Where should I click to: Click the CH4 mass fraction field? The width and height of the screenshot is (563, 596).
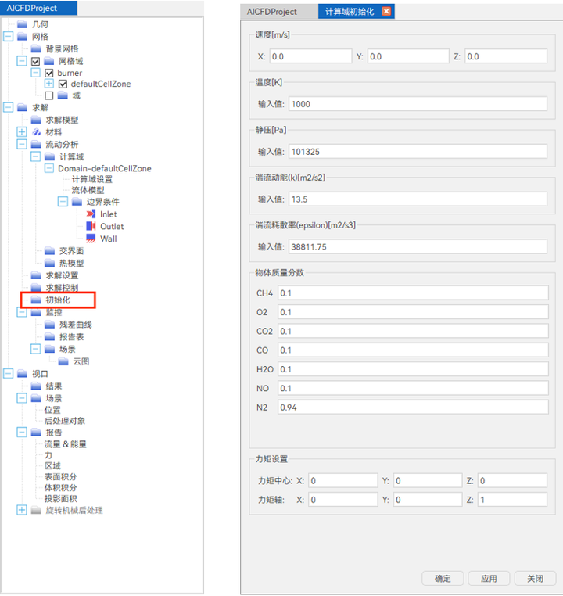[x=413, y=293]
